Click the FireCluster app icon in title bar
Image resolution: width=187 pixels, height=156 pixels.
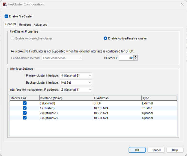click(5, 4)
